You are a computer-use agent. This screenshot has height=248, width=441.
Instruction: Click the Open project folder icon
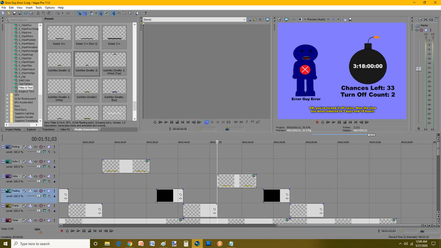[x=9, y=13]
